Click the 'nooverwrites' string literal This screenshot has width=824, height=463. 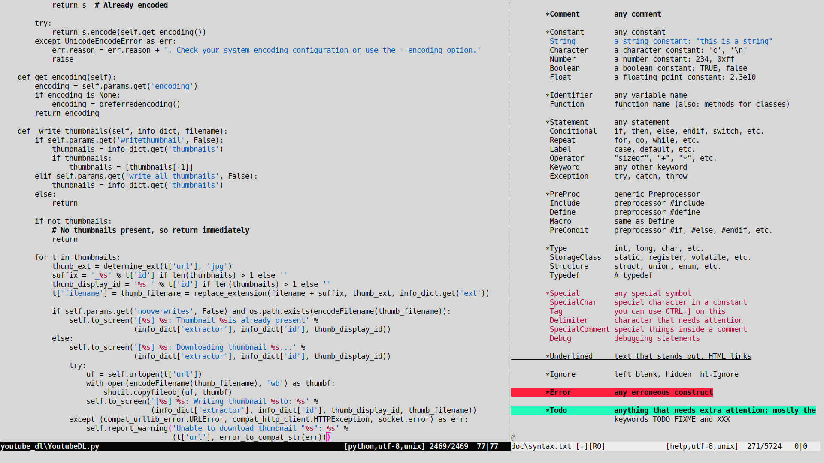[164, 311]
